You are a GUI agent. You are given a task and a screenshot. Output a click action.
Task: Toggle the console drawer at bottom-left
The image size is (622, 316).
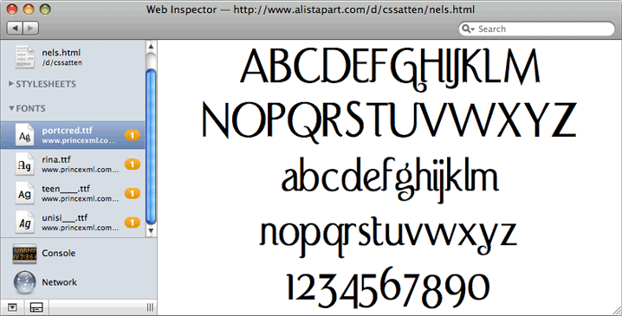(12, 307)
